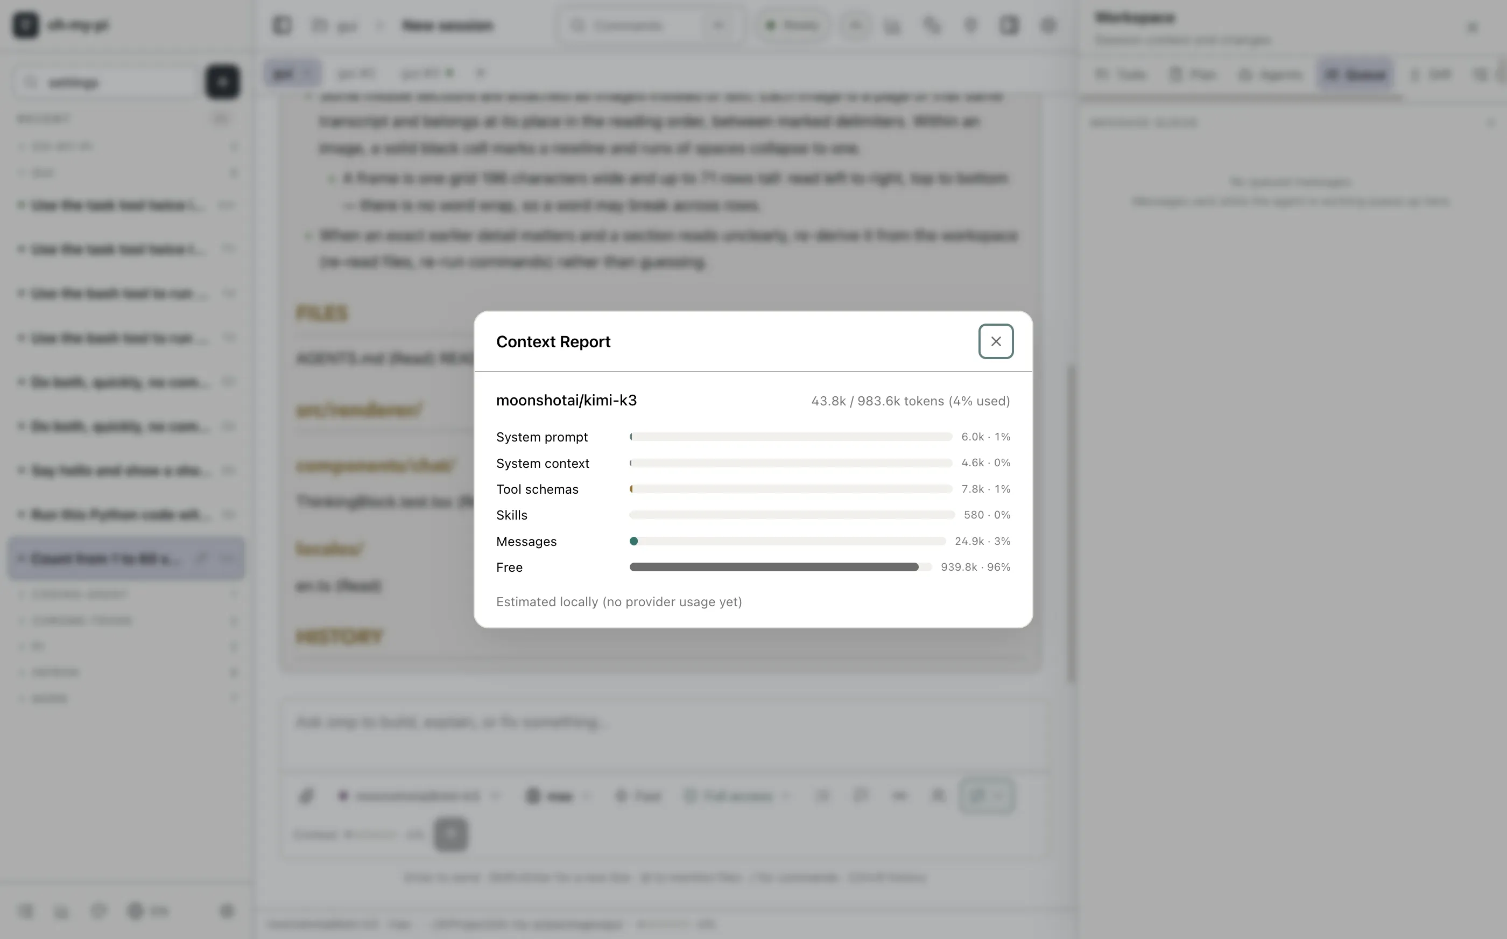This screenshot has width=1507, height=939.
Task: Switch to the Todo tab in Workspace
Action: 1121,74
